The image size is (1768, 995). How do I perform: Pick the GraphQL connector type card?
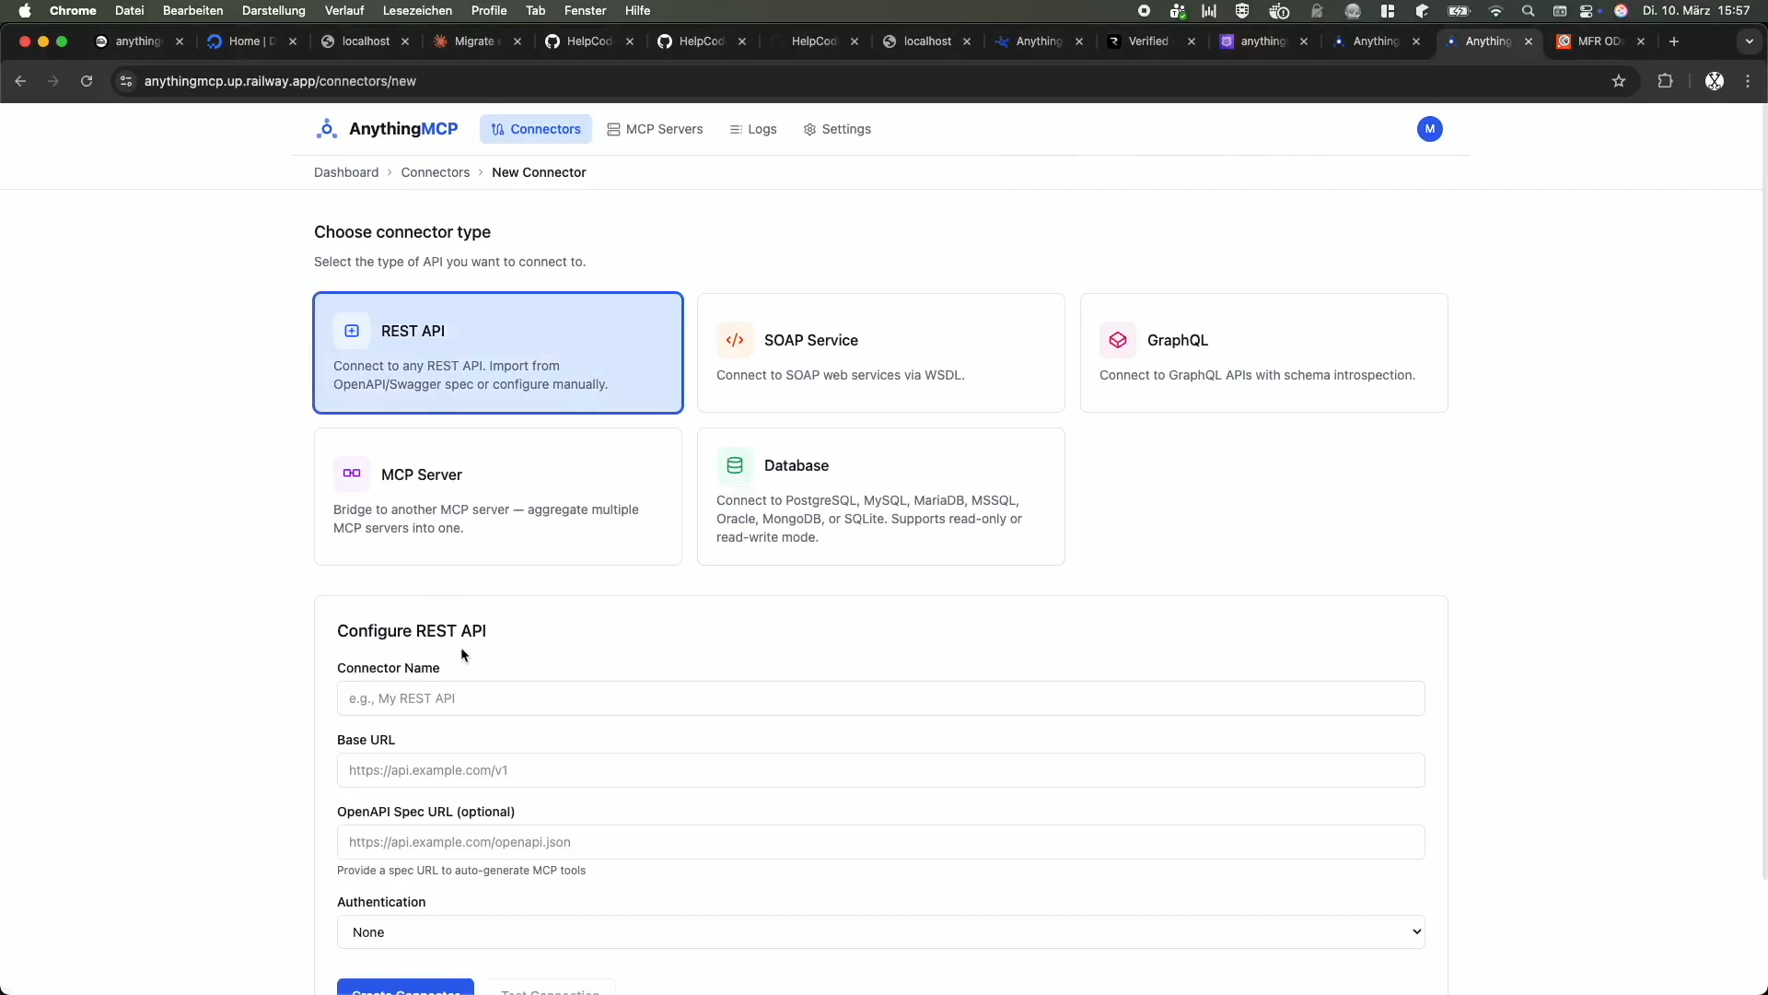pos(1264,353)
